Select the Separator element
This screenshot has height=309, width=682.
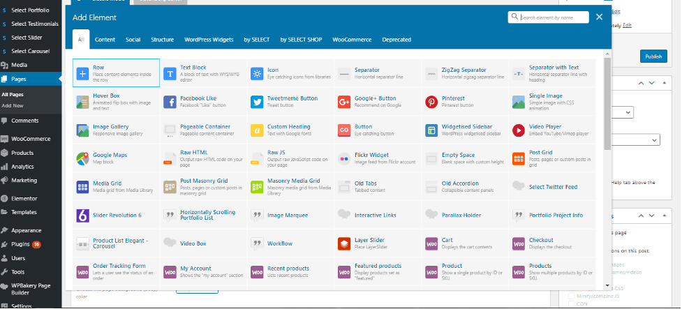click(378, 73)
